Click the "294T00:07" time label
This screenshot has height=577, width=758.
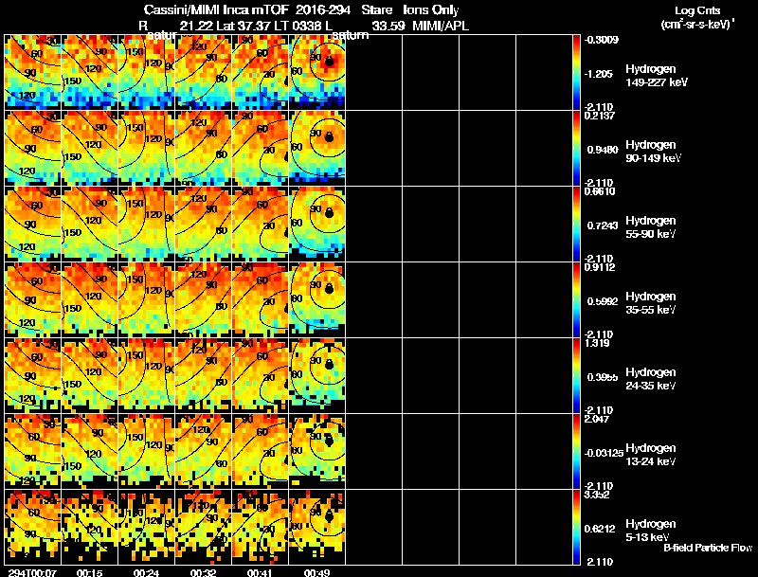coord(31,572)
